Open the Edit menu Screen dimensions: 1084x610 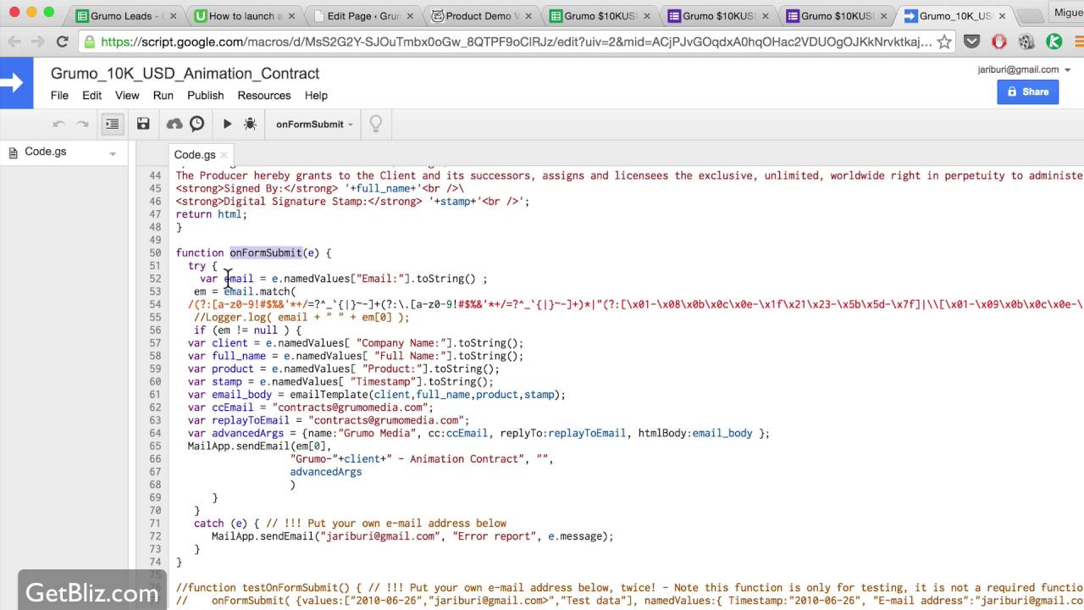pyautogui.click(x=91, y=96)
